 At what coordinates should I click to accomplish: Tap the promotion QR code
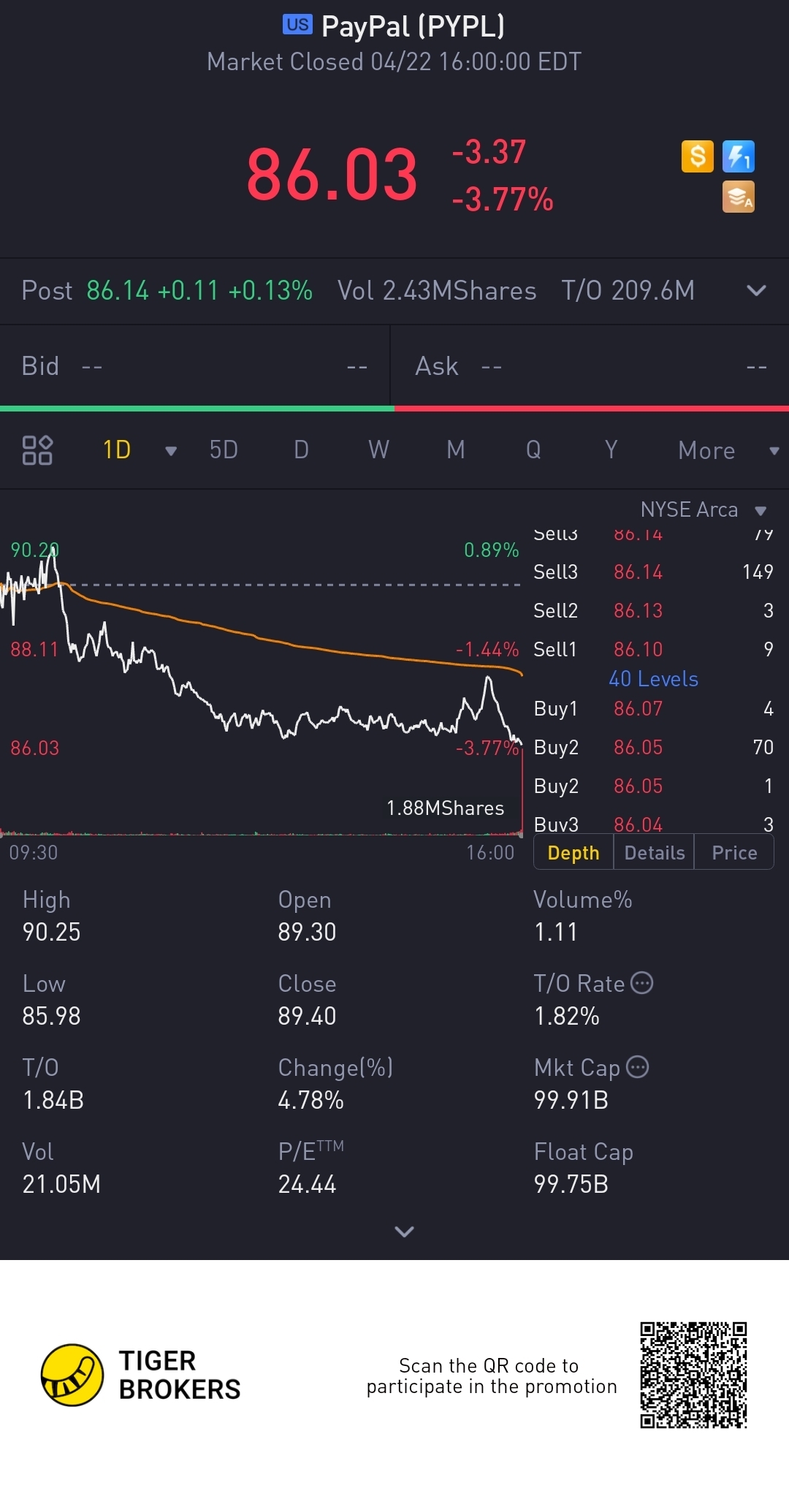(x=693, y=1375)
